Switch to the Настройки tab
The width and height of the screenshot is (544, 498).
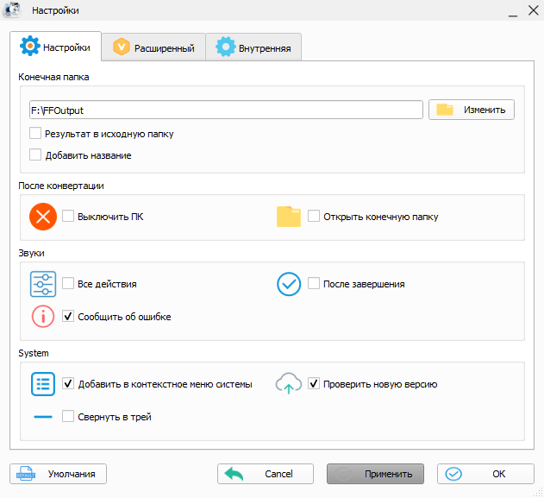(55, 47)
